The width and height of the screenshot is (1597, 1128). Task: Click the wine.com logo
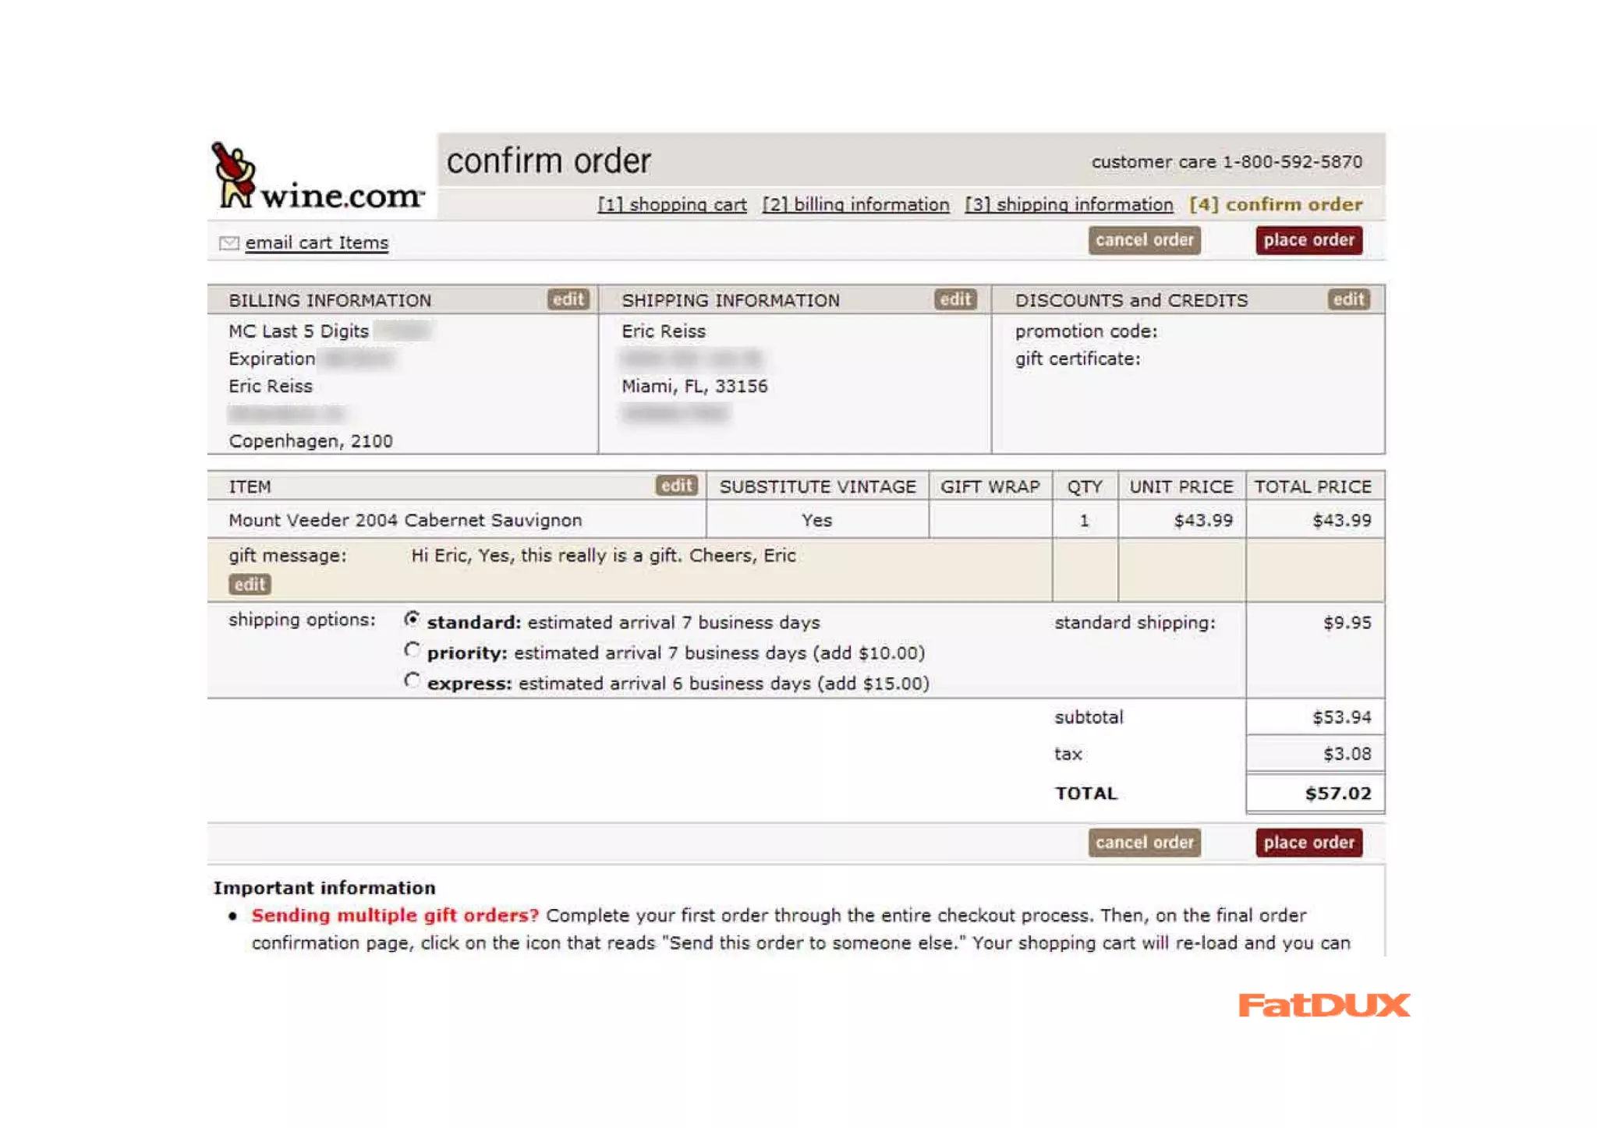(318, 178)
